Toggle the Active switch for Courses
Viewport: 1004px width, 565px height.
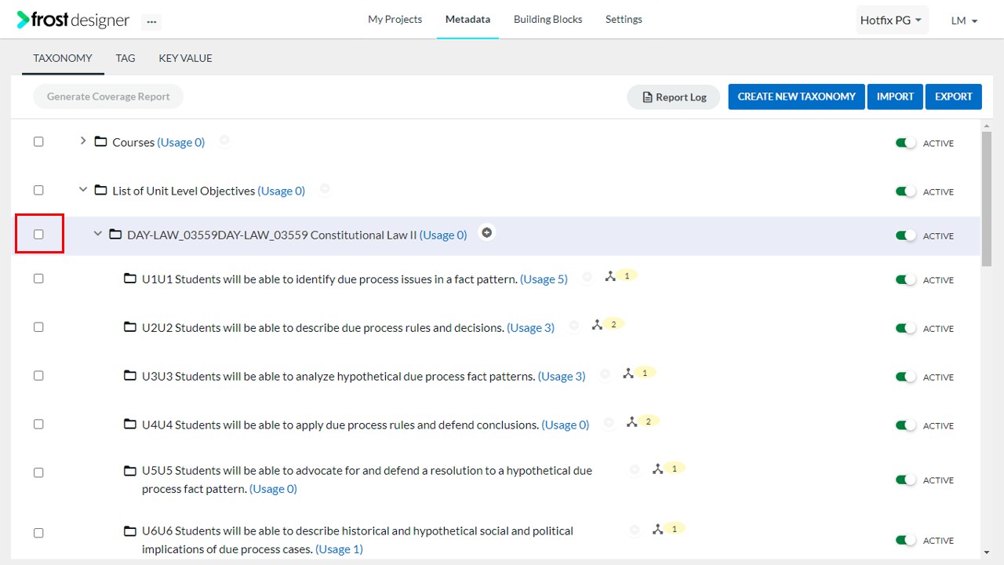(906, 144)
